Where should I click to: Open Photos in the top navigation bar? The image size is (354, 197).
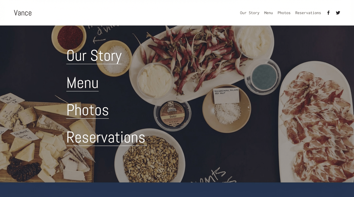click(x=284, y=13)
